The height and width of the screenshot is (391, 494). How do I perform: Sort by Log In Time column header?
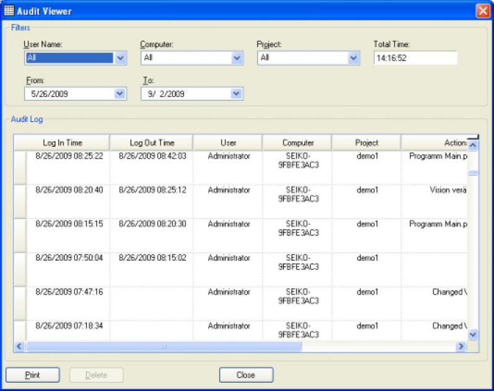62,143
